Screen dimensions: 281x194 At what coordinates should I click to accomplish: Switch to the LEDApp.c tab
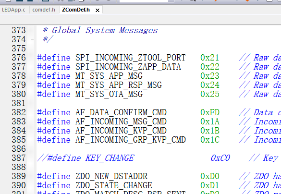(x=13, y=10)
